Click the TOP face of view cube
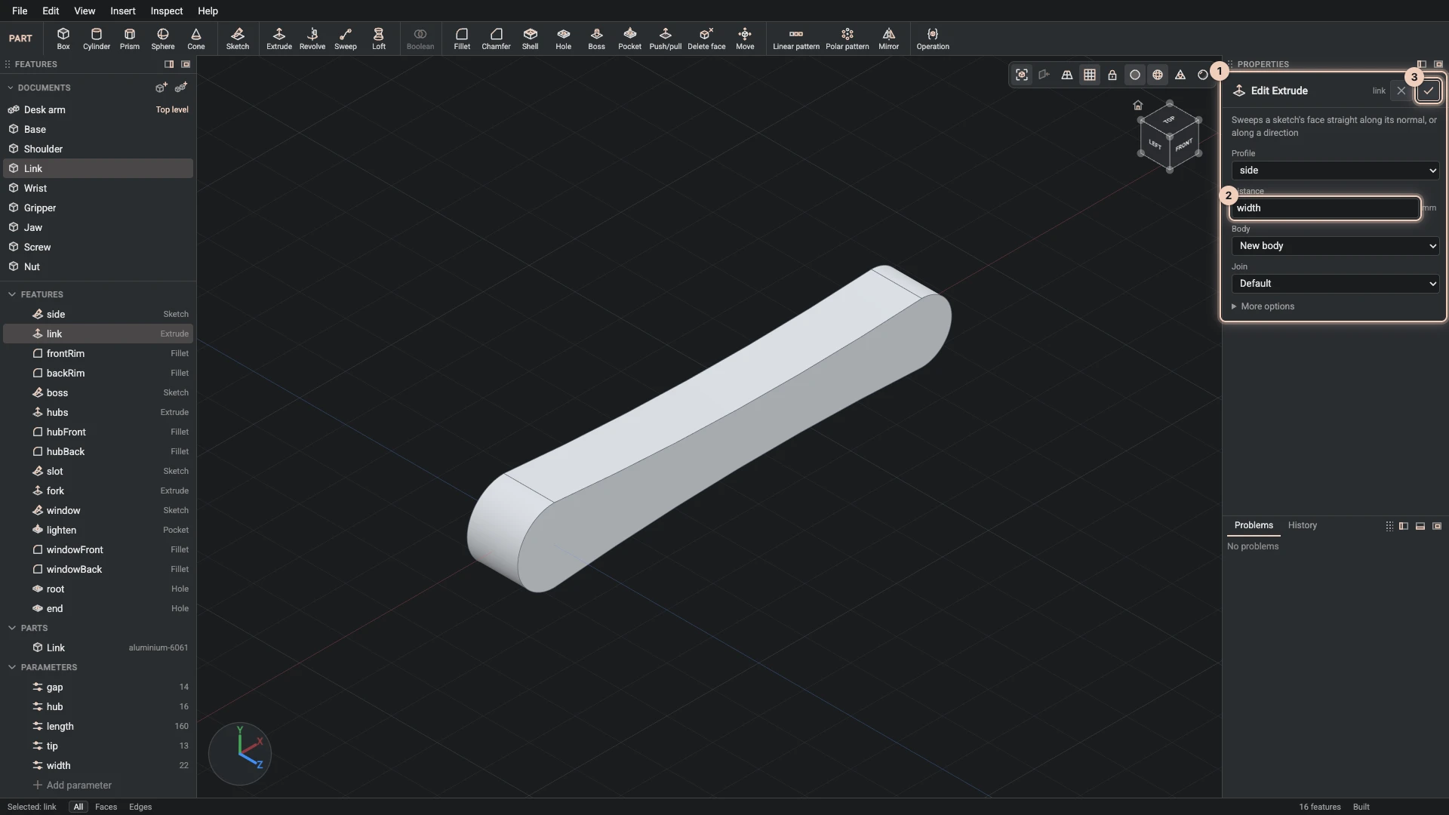This screenshot has width=1449, height=815. [x=1169, y=120]
